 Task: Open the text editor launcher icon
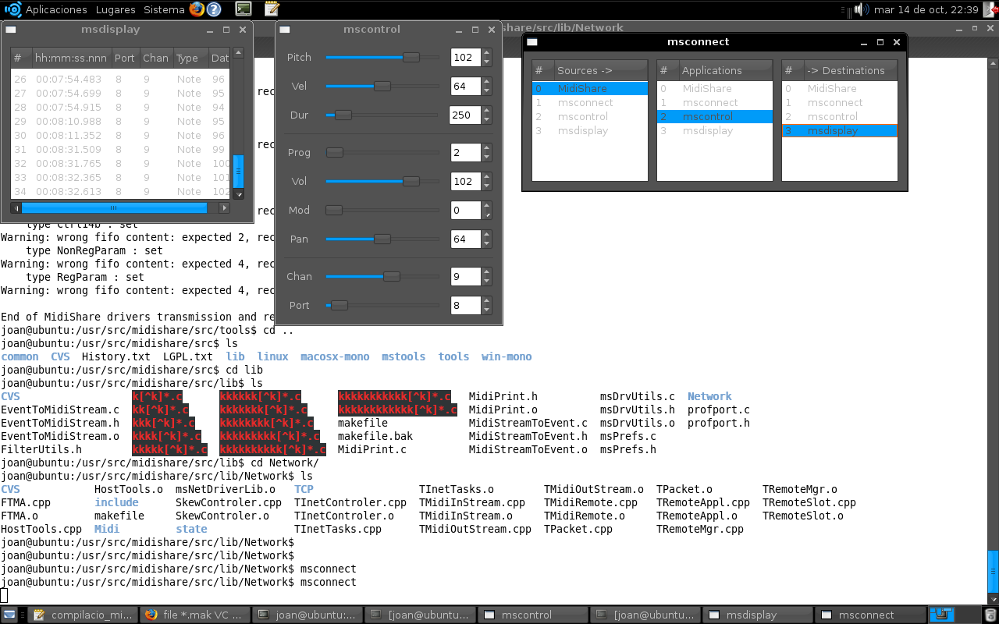pos(271,9)
